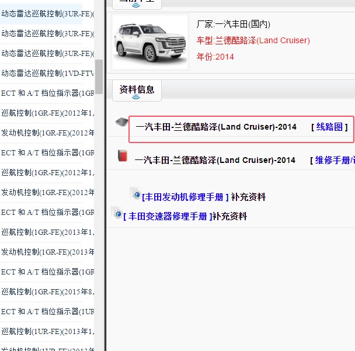The image size is (355, 351).
Task: Select the 资料信息 tab
Action: coord(137,91)
